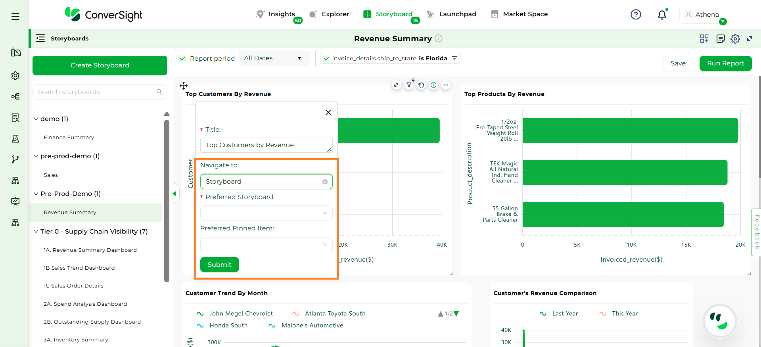Click the search storyboards magnifier icon

pos(159,92)
